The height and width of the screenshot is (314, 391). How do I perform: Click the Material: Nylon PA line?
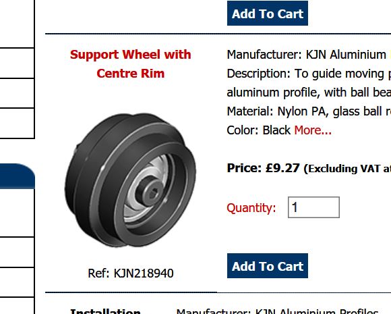[309, 111]
